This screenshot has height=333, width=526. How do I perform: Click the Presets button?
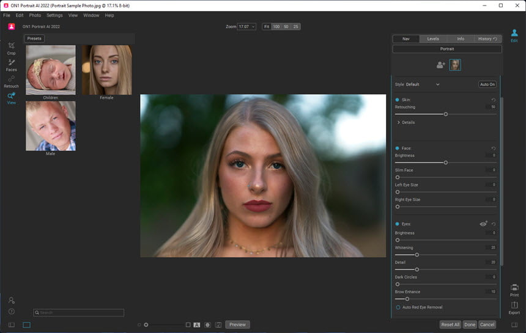point(34,38)
